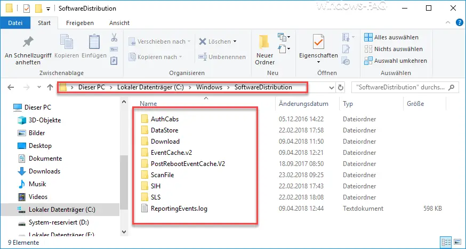Select the SIH folder
The image size is (466, 249).
156,186
